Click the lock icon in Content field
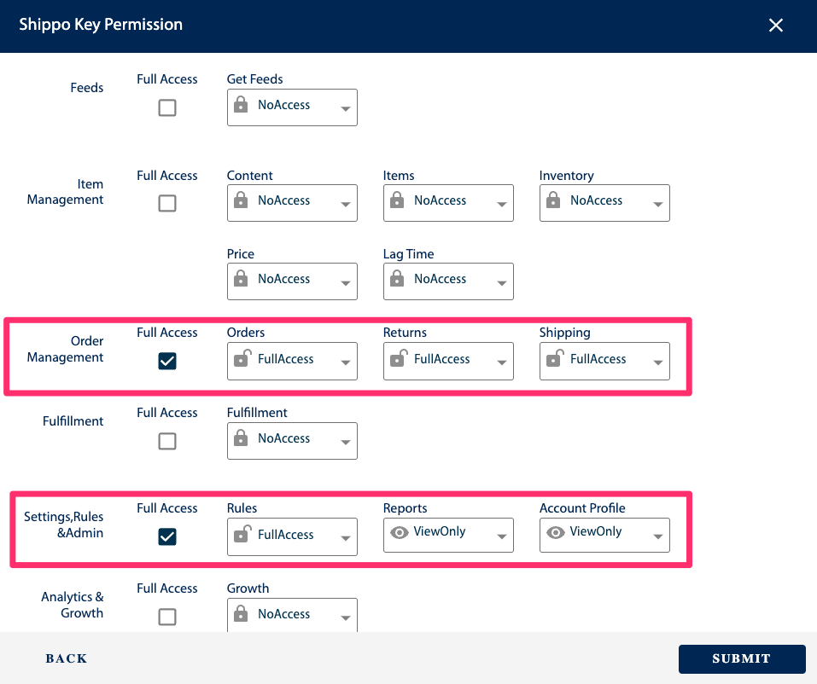This screenshot has height=684, width=817. pos(242,201)
